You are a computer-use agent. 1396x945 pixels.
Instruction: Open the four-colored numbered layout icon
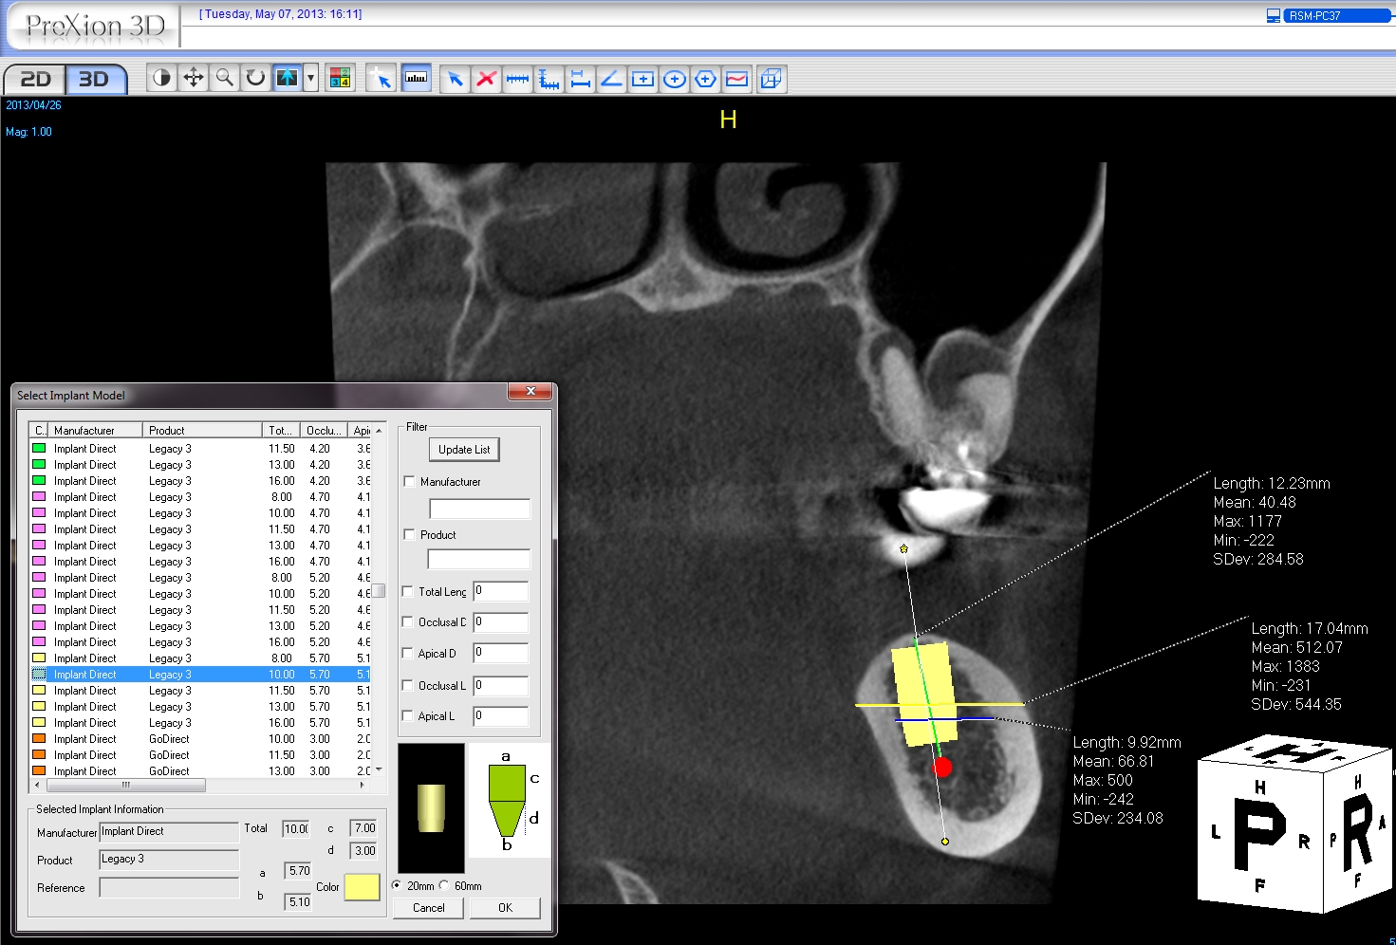tap(340, 78)
